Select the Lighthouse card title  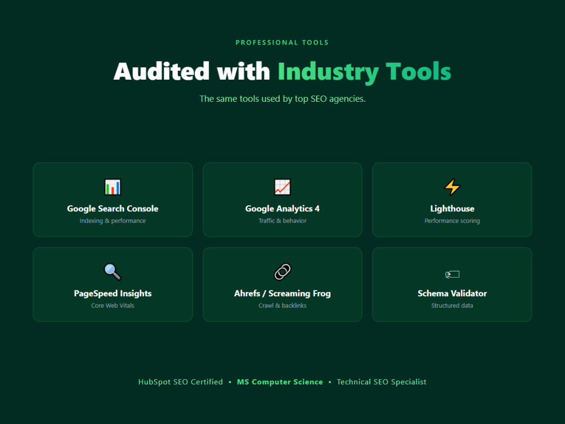tap(452, 209)
